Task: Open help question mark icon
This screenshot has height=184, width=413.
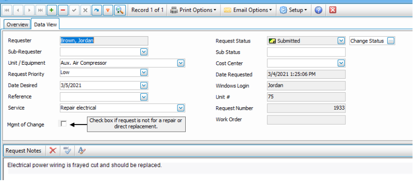Action: (318, 10)
